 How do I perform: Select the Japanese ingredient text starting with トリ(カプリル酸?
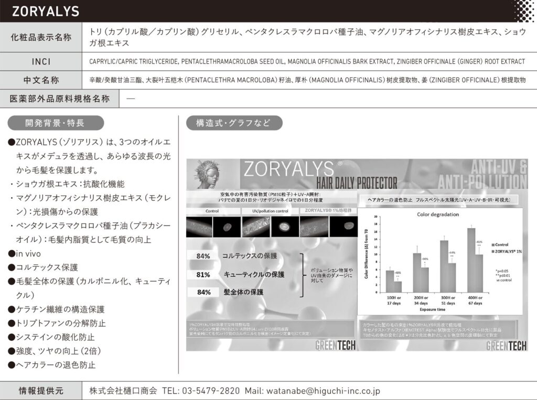coord(307,37)
